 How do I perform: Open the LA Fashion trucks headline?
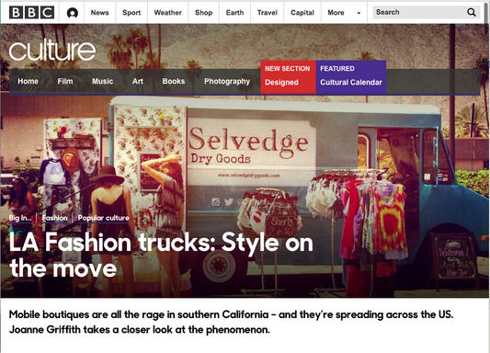click(161, 255)
